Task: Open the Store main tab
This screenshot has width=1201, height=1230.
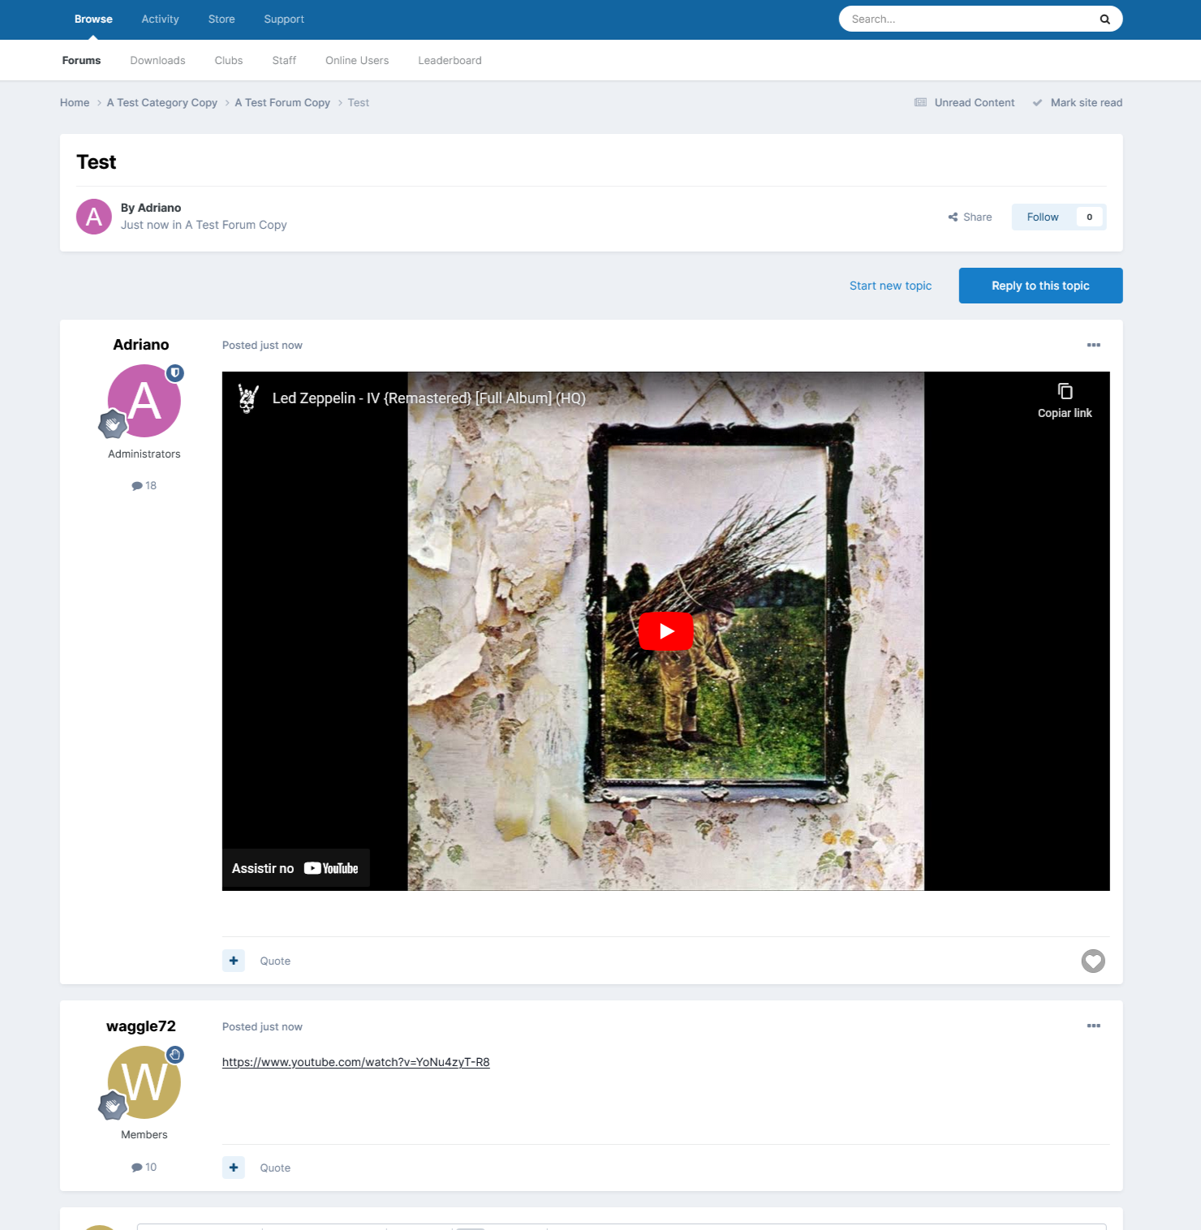Action: [222, 19]
